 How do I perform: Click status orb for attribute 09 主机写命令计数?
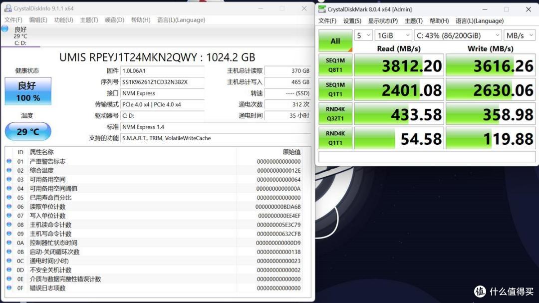pyautogui.click(x=9, y=234)
